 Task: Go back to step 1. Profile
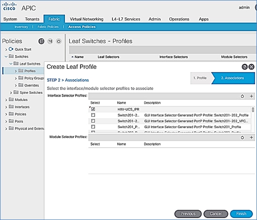201,78
